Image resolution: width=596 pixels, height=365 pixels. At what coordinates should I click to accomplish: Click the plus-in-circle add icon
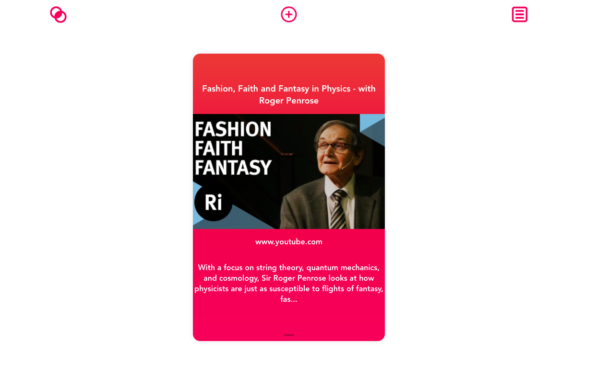[x=289, y=14]
